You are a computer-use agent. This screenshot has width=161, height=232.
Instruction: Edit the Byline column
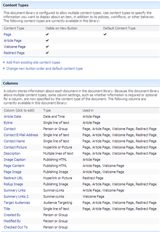coord(8,123)
